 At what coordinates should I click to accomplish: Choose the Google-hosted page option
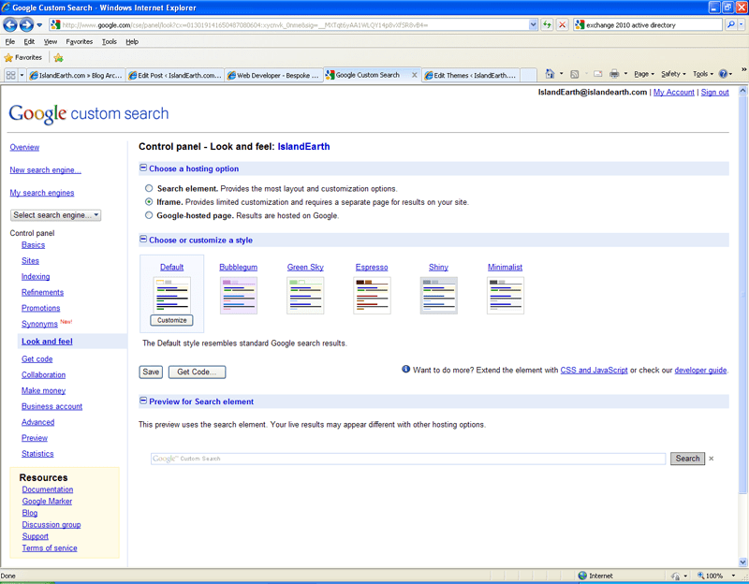(148, 213)
